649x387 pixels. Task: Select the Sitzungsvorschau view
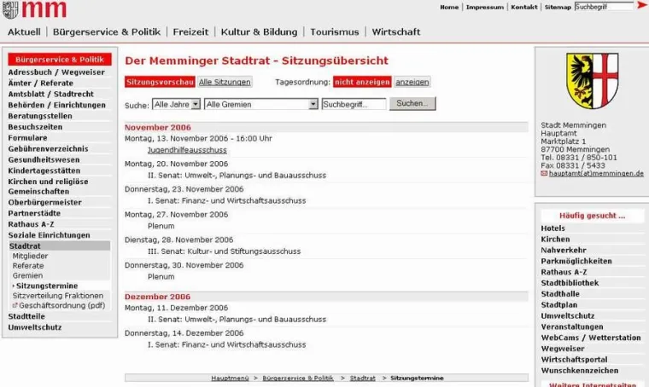[160, 82]
